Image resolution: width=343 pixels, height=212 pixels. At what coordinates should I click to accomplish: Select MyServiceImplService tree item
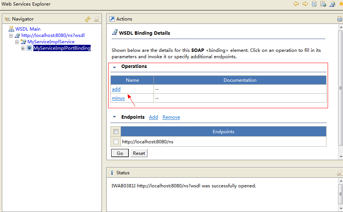click(51, 42)
